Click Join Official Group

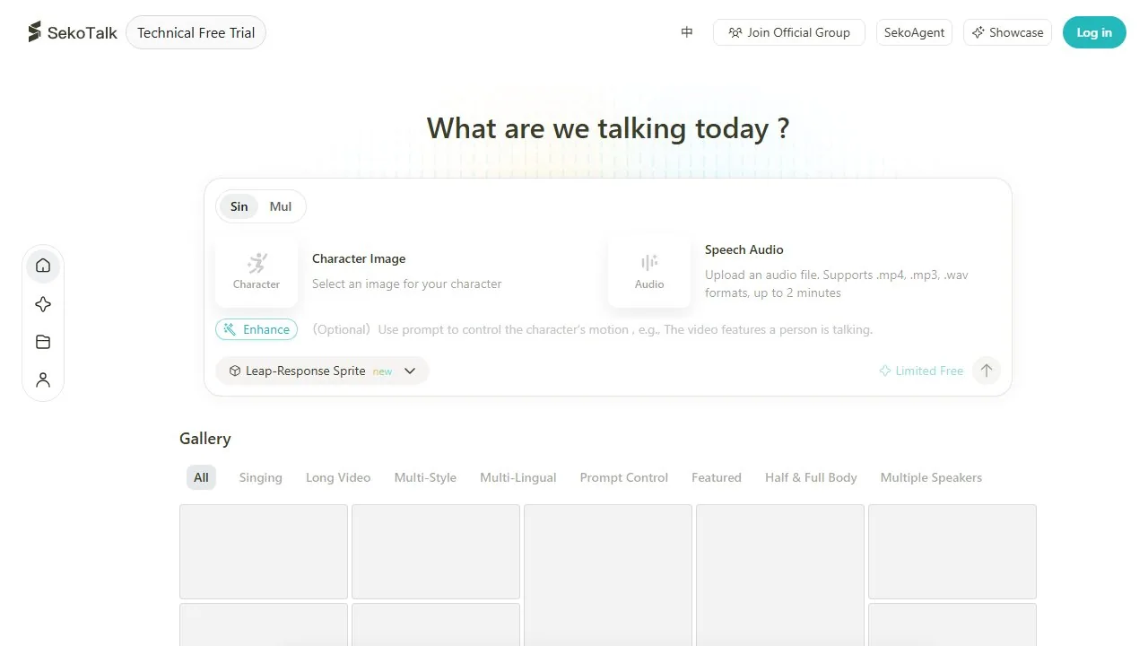point(788,32)
